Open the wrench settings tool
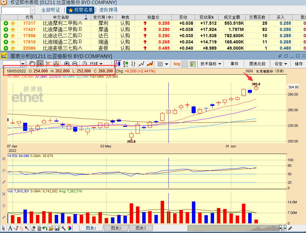306x233 pixels. (x=63, y=228)
